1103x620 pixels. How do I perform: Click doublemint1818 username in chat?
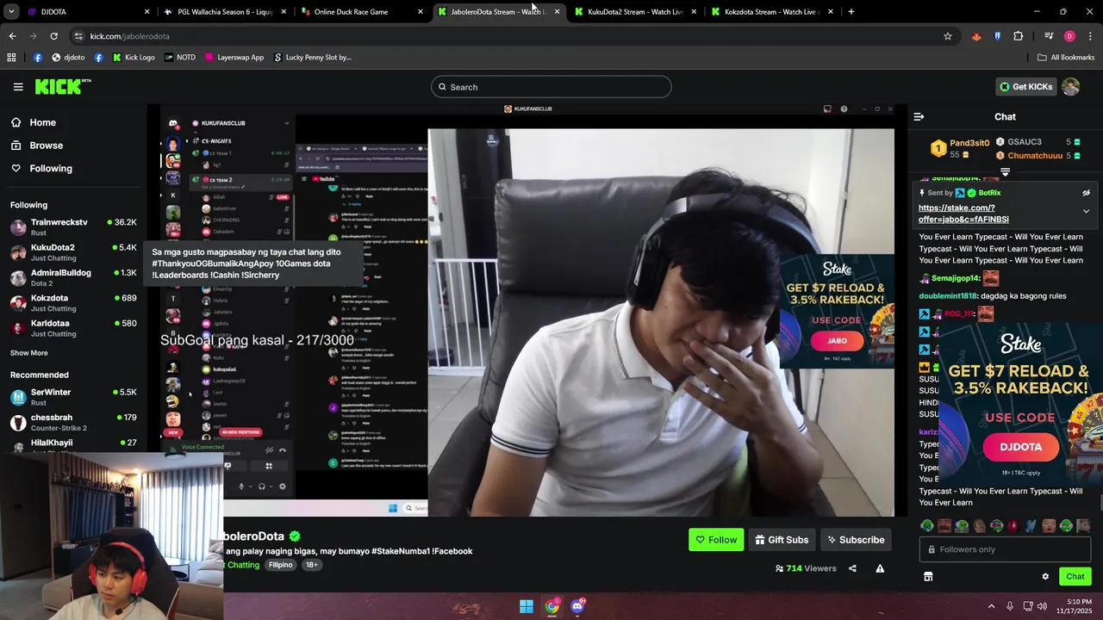(x=948, y=296)
